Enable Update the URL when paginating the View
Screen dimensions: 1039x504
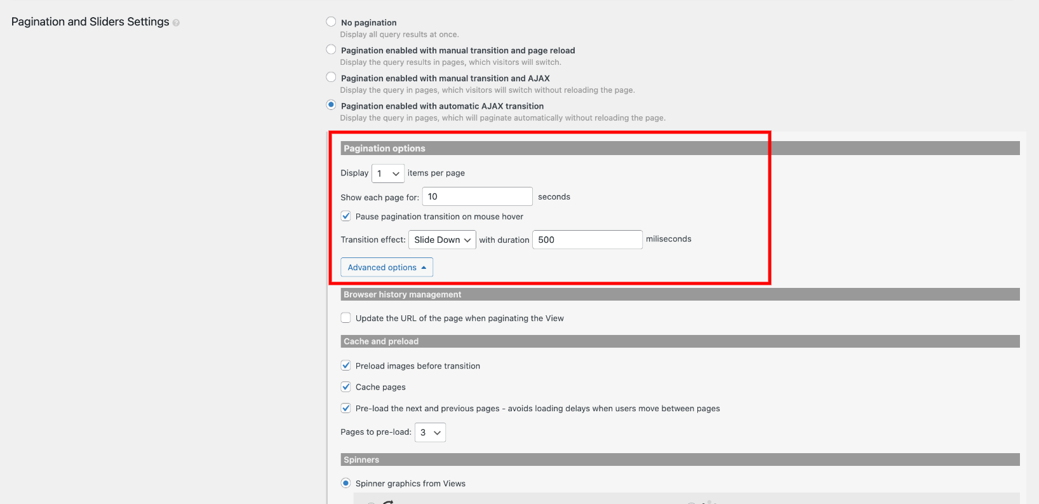click(346, 318)
